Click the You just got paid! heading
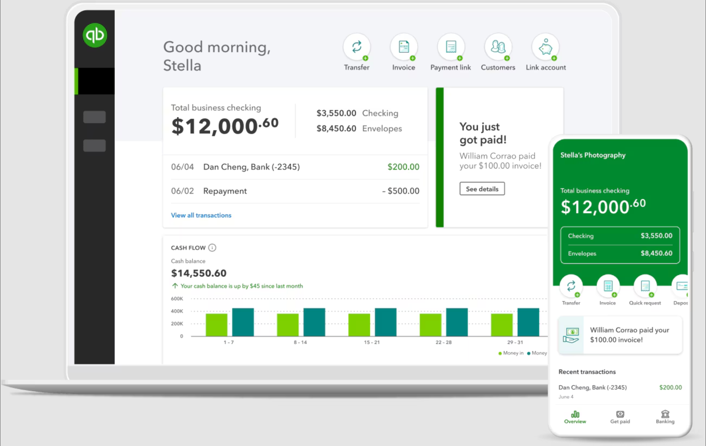The image size is (706, 446). click(483, 133)
